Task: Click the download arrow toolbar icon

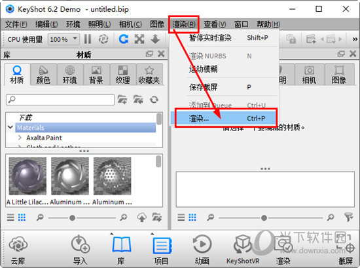Action: 155,39
